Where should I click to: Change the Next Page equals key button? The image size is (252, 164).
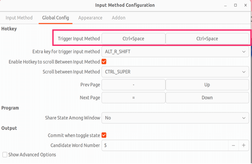[x=133, y=98]
